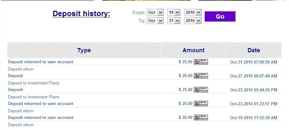Click Liberty Reserve icon on Oct-23 05:44 PM deposit
The width and height of the screenshot is (289, 130).
[x=201, y=90]
